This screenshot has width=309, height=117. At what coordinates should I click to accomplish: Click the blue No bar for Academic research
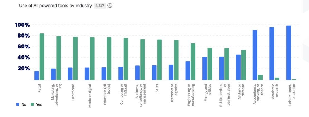[x=272, y=53]
